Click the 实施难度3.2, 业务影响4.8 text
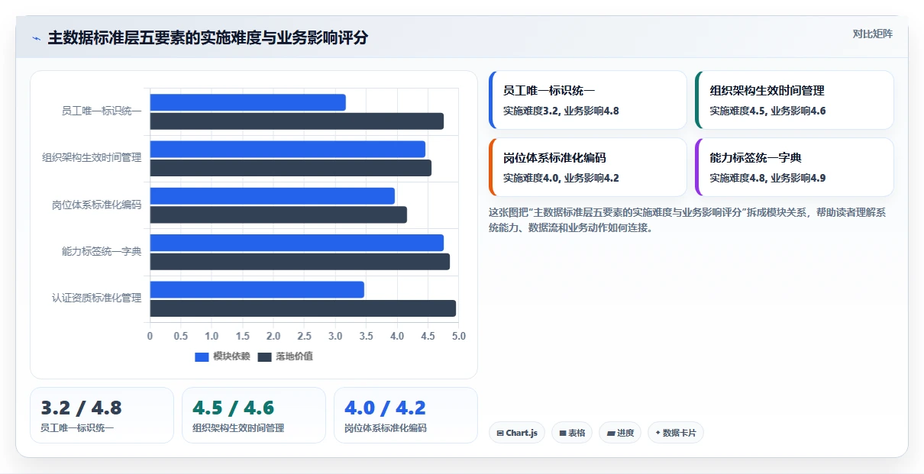 tap(561, 111)
